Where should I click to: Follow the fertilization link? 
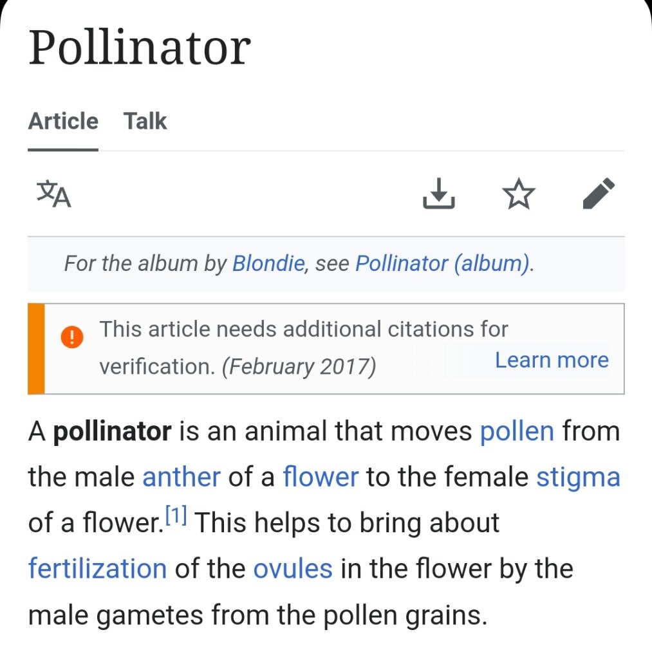tap(97, 569)
